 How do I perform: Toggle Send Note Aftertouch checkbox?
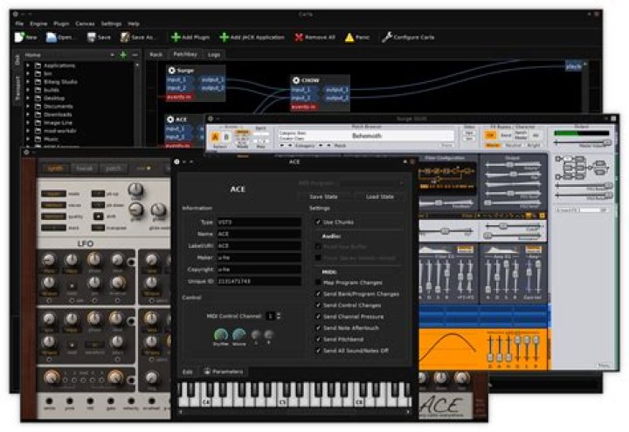318,328
